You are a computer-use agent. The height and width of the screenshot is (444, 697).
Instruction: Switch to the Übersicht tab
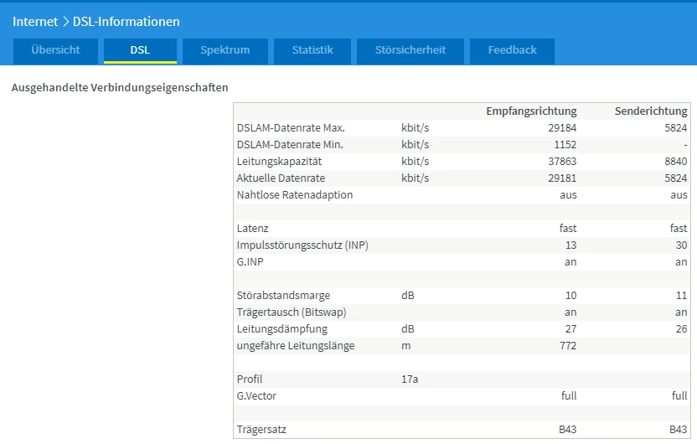point(55,50)
